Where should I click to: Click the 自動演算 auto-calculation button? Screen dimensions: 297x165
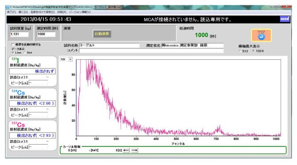(102, 34)
